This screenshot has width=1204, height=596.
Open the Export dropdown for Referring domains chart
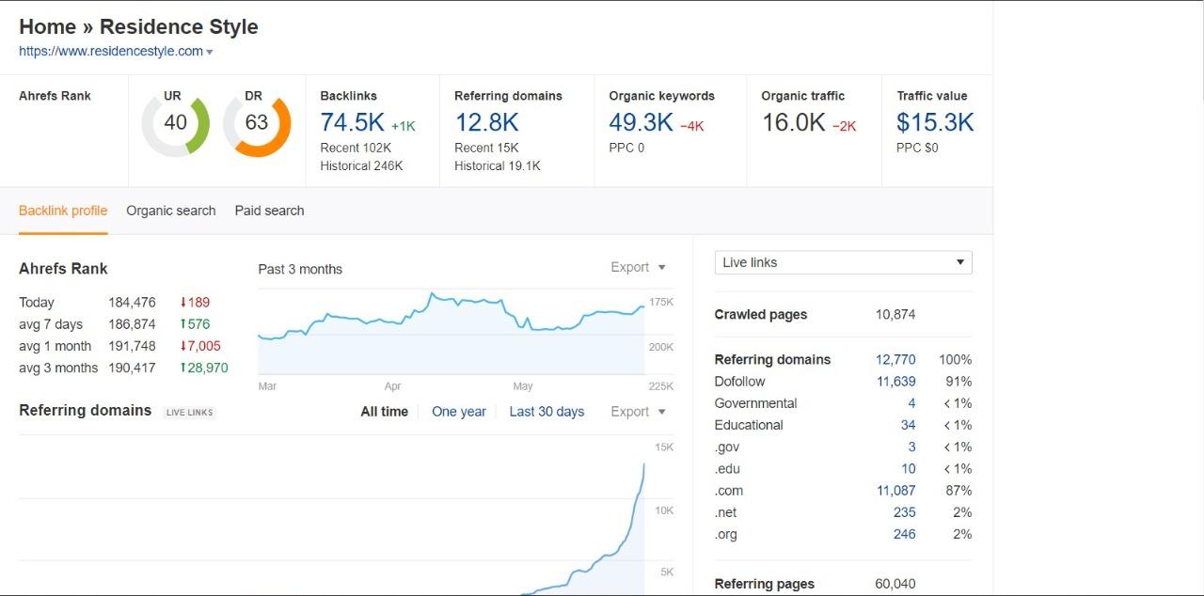(x=637, y=411)
